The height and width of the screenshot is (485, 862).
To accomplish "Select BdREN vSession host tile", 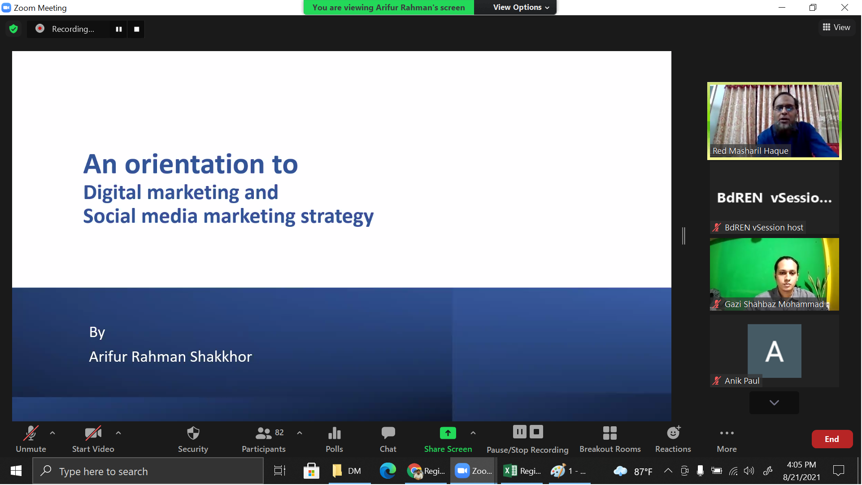I will pos(775,198).
